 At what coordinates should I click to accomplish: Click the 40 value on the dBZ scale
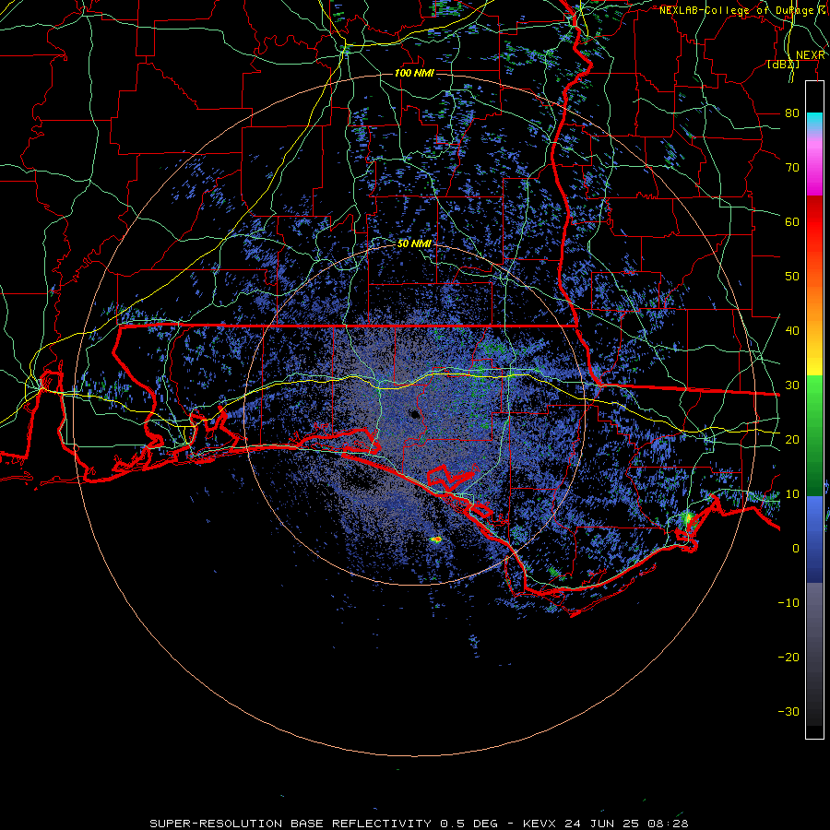coord(792,331)
